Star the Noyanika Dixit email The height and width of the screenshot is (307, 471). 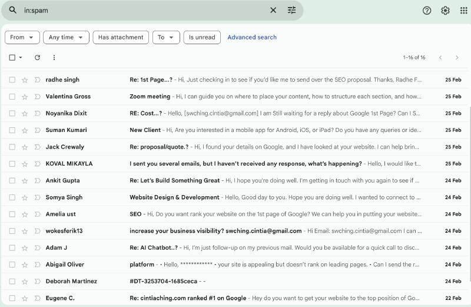[25, 114]
